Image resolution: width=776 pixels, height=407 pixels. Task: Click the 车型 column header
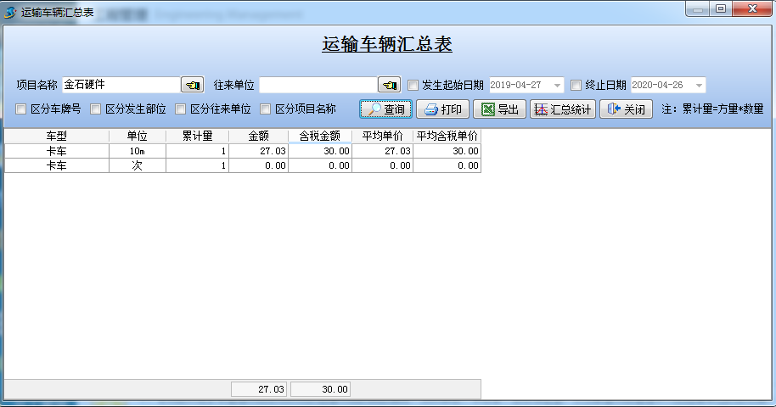point(56,136)
